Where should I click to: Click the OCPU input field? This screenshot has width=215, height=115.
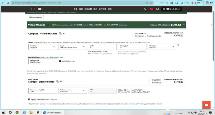tap(102, 47)
